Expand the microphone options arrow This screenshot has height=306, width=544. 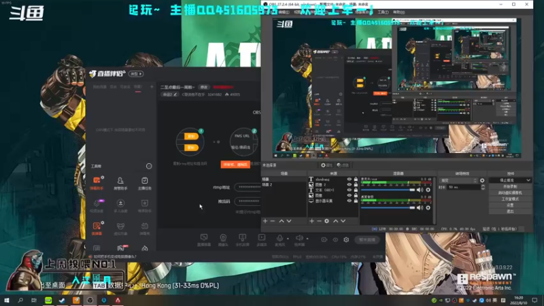tap(288, 239)
